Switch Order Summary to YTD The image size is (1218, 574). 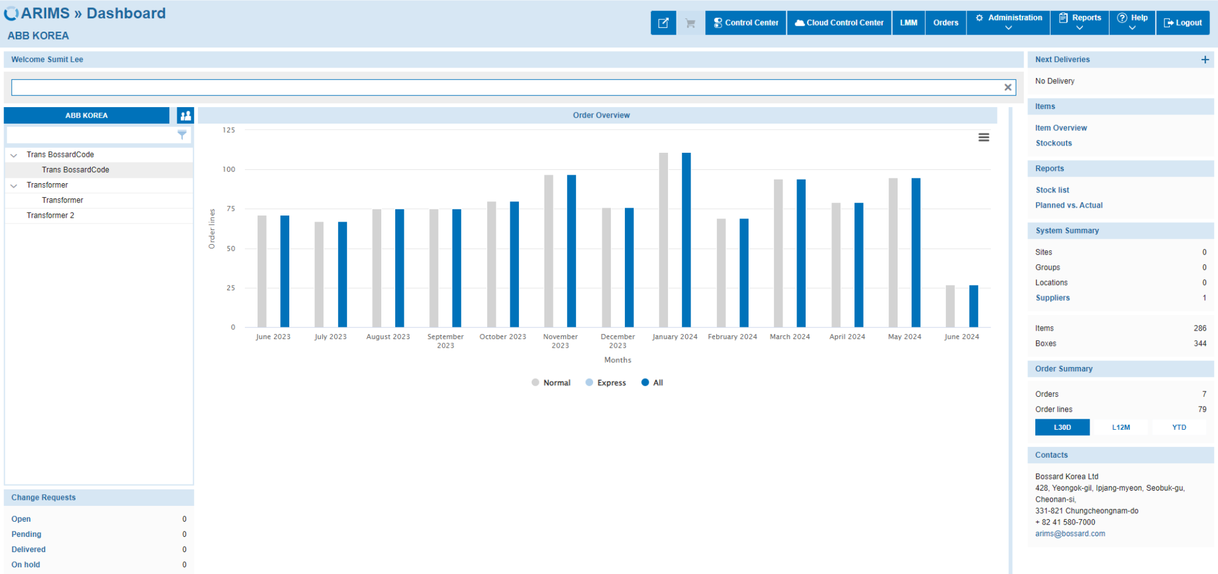tap(1179, 427)
